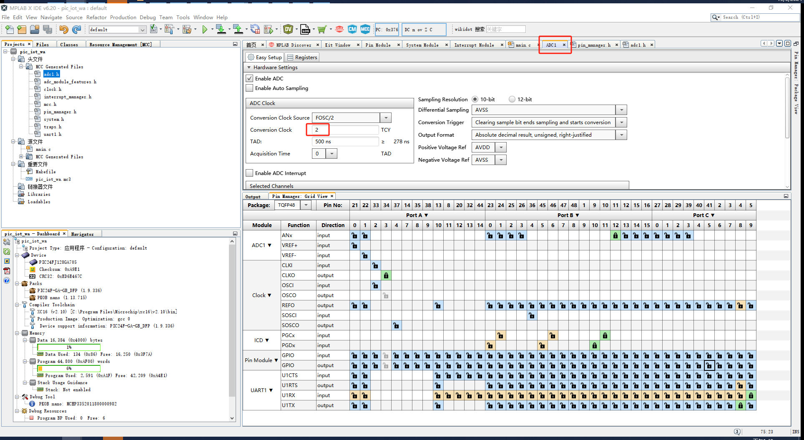Check the Enable ADC Interrupt checkbox
The image size is (804, 440).
[249, 173]
